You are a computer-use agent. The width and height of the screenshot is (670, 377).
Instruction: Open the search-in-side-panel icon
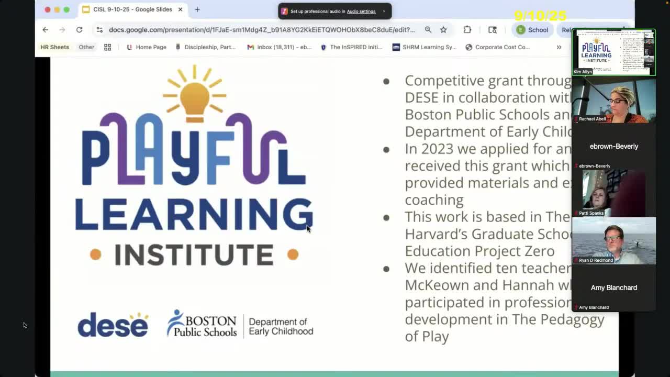[492, 30]
